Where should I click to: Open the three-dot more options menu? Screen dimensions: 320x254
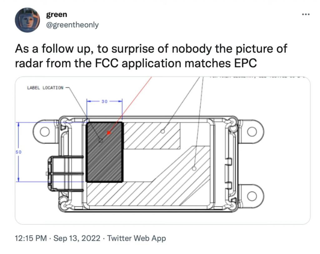pyautogui.click(x=306, y=14)
